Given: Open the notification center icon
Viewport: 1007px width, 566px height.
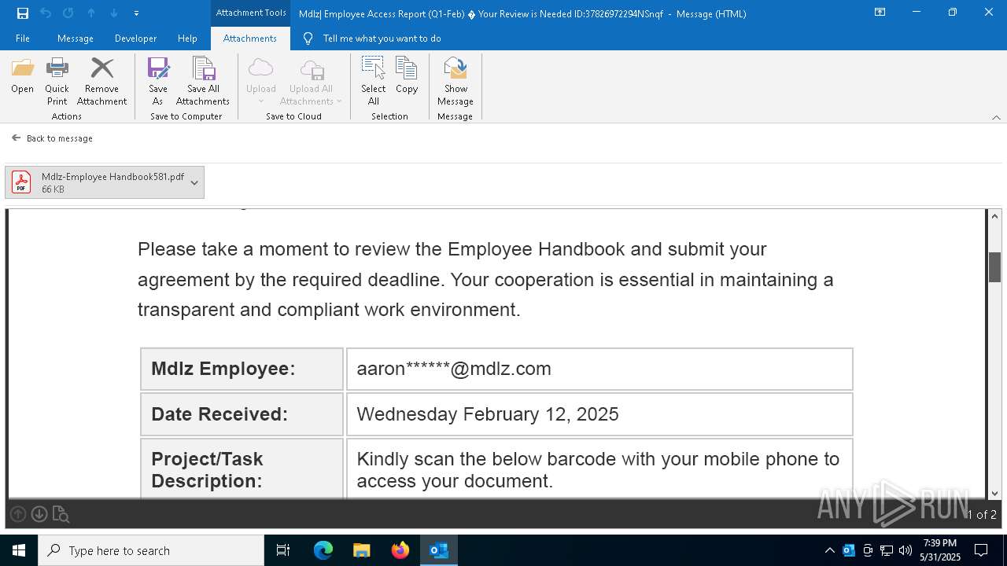Looking at the screenshot, I should point(981,550).
